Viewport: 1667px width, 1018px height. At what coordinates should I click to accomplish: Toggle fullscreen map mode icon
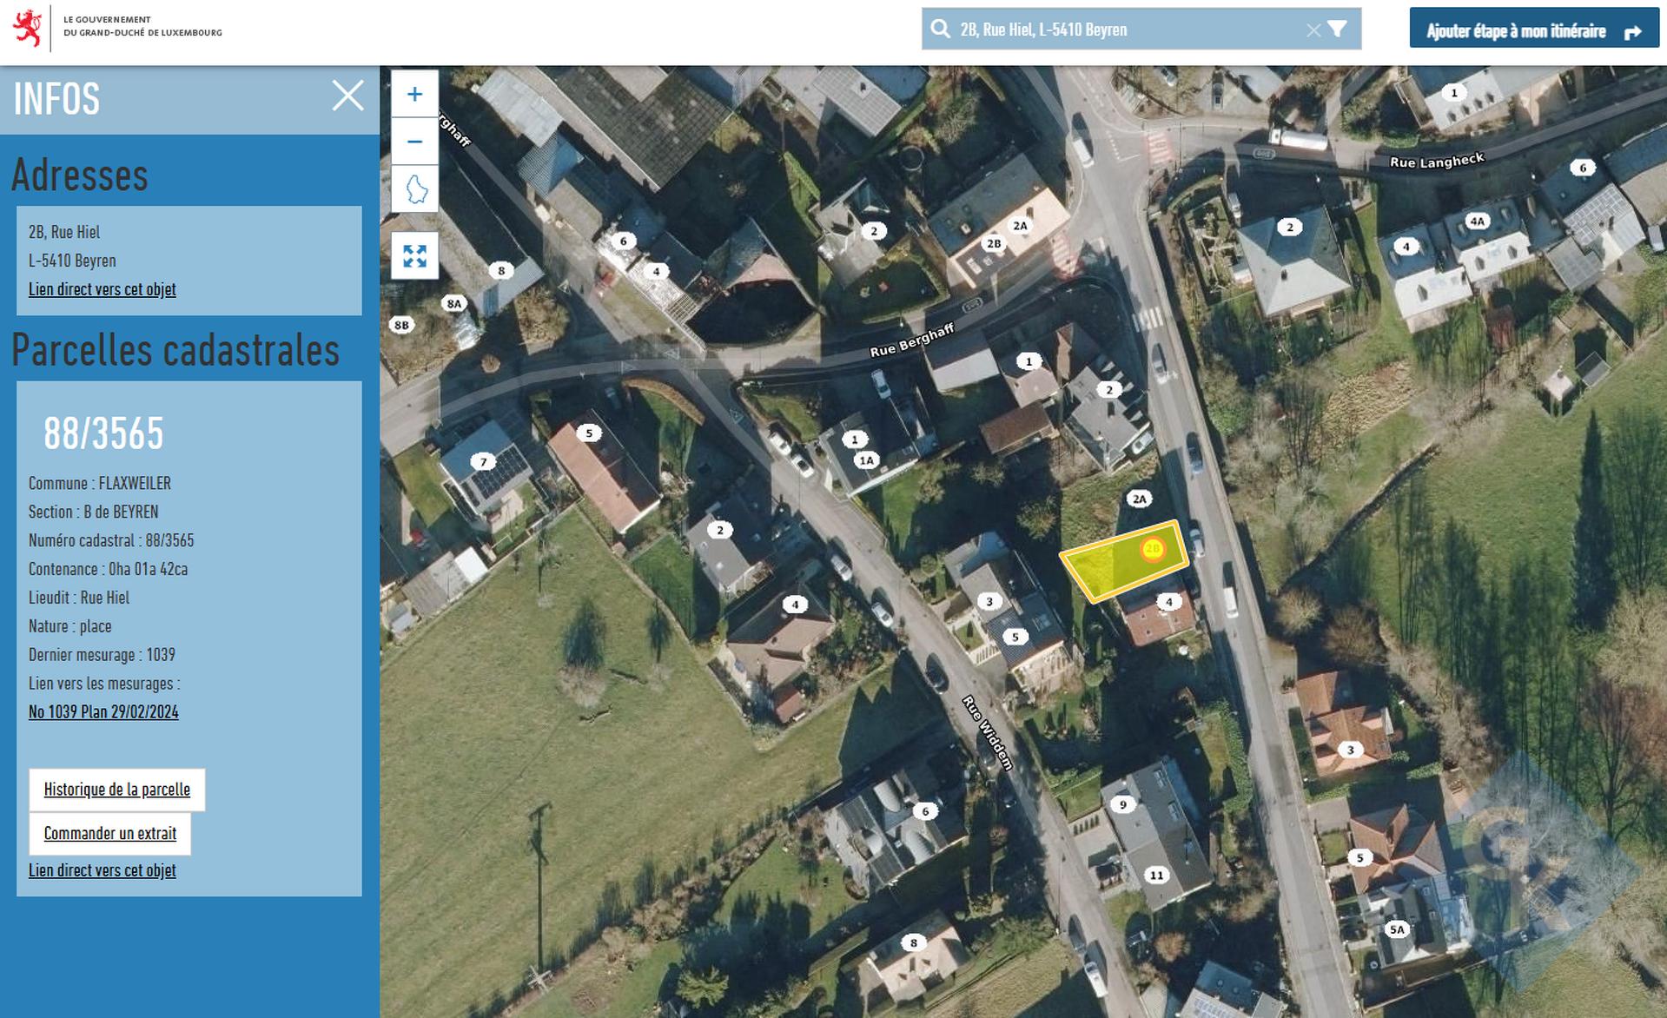(x=414, y=256)
